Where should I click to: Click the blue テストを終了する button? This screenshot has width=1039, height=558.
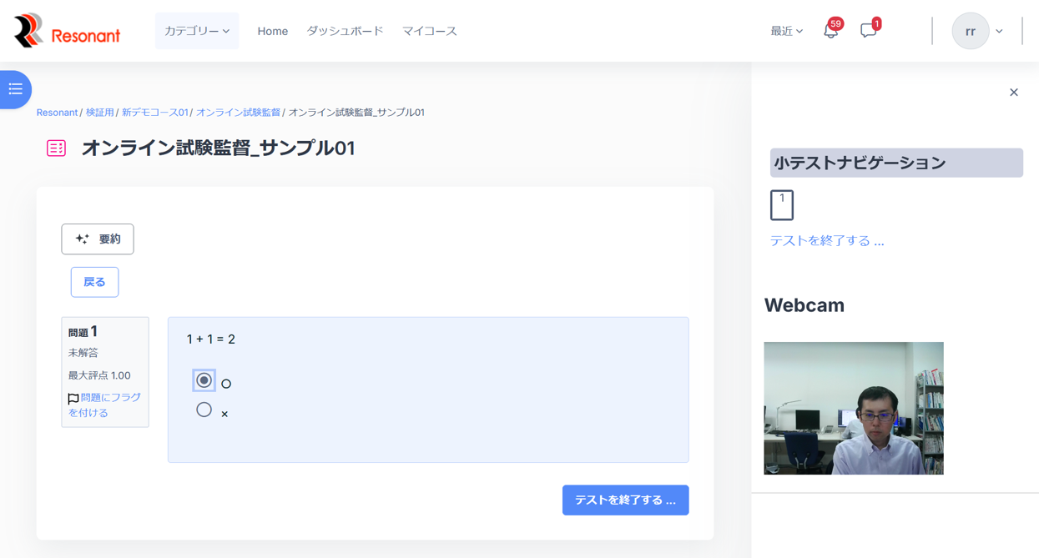625,500
